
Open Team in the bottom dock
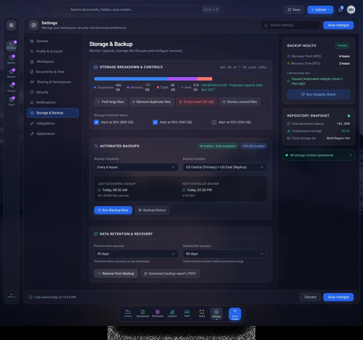coord(187,313)
